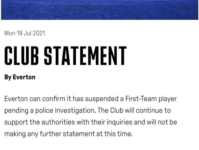199x150 pixels.
Task: Click the year "2021" in the date
Action: point(38,33)
